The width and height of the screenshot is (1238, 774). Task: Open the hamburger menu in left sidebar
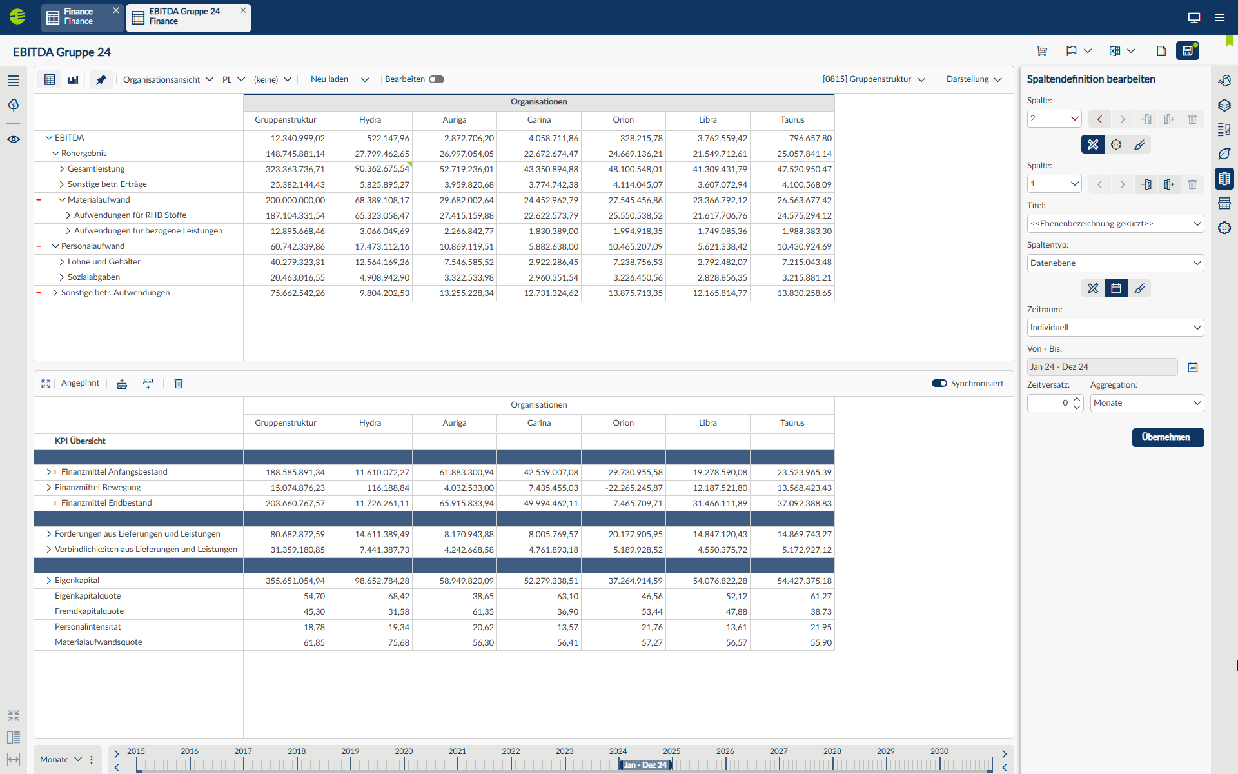pyautogui.click(x=14, y=81)
